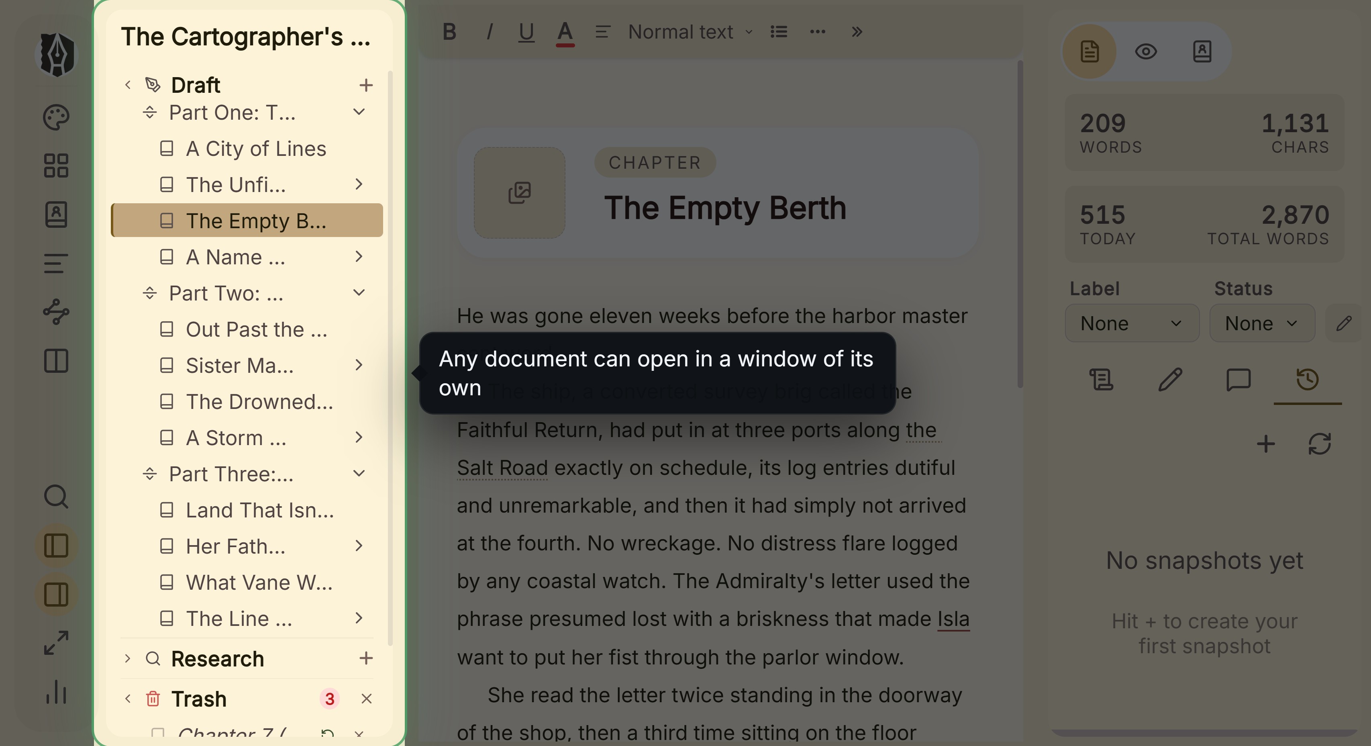Viewport: 1371px width, 746px height.
Task: Click the edit pencil beside Status
Action: pyautogui.click(x=1343, y=323)
